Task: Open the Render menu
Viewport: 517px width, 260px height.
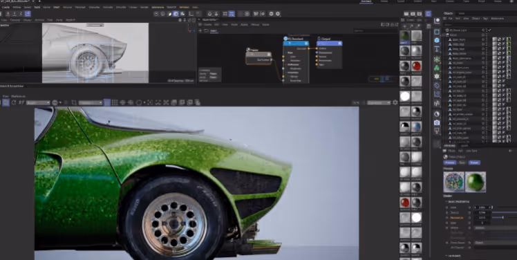Action: point(144,7)
